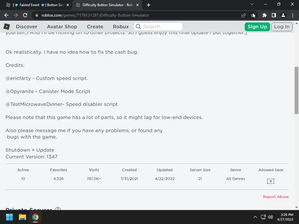Reload the page with refresh icon

tap(25, 15)
